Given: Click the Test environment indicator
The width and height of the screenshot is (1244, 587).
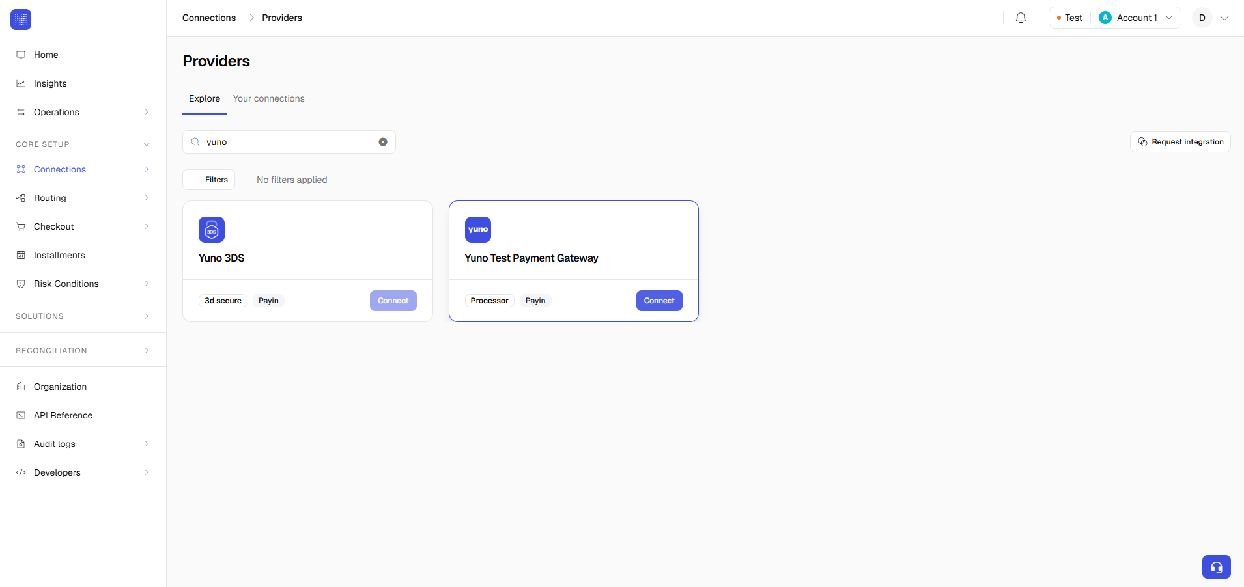Looking at the screenshot, I should tap(1069, 18).
